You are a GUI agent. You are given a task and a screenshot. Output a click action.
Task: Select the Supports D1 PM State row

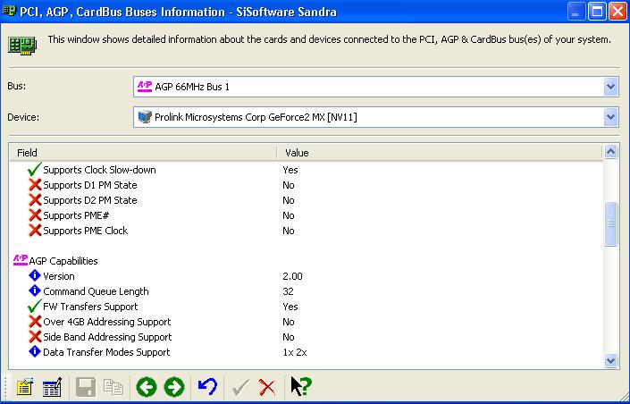[306, 185]
